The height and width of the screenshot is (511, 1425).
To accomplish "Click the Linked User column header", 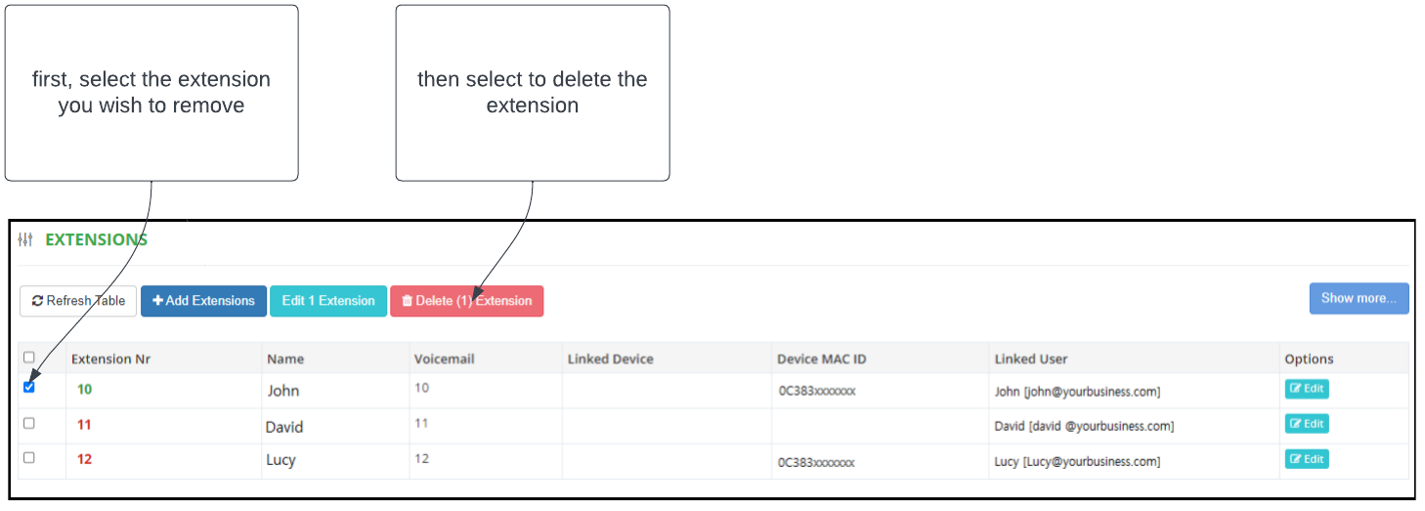I will [1031, 359].
